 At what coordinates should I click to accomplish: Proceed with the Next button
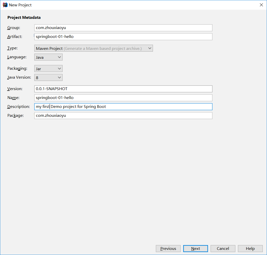click(x=195, y=249)
